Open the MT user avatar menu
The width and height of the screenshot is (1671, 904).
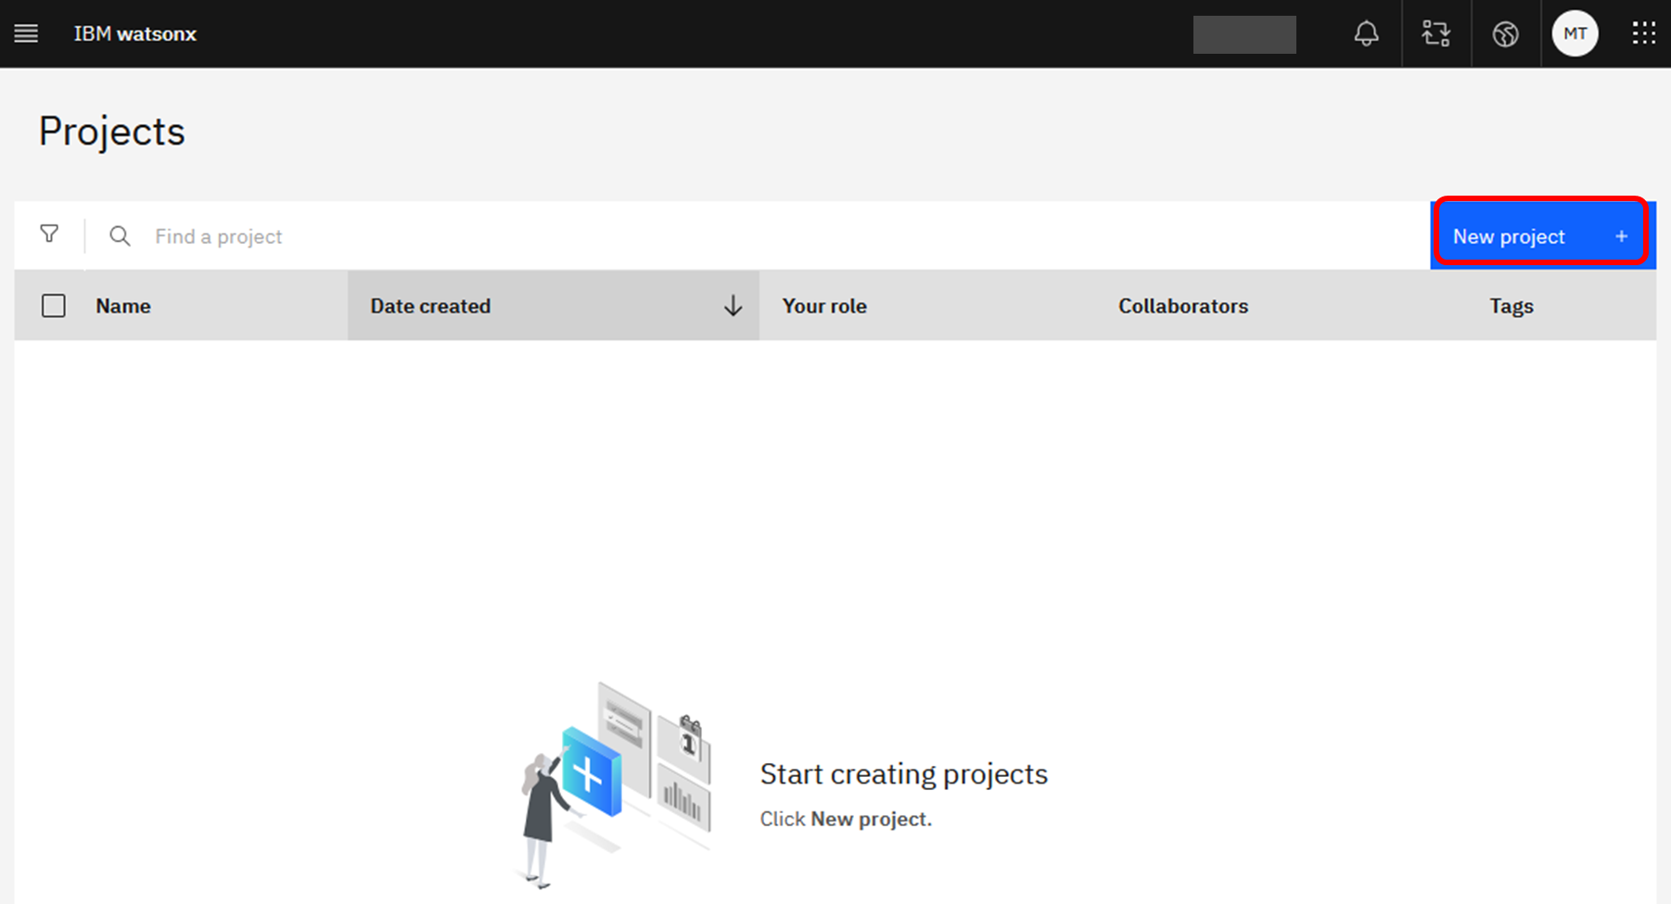(x=1575, y=34)
